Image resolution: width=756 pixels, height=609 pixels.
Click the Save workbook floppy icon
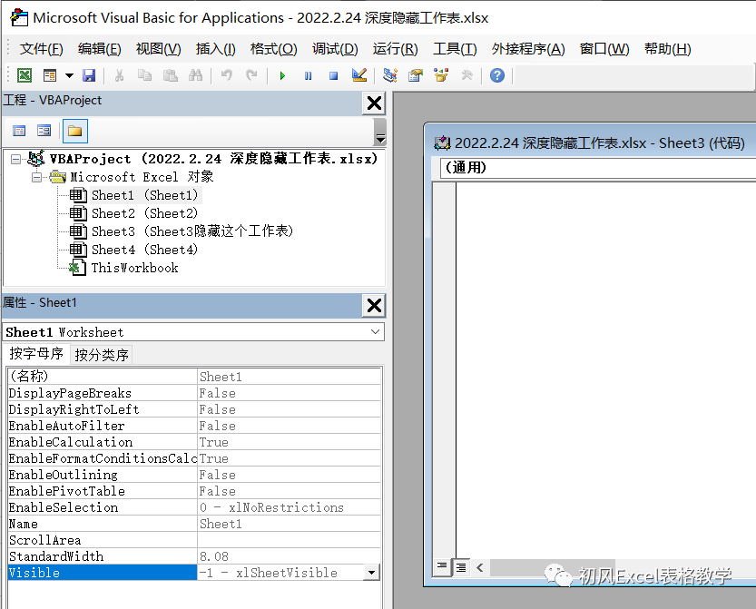point(89,75)
